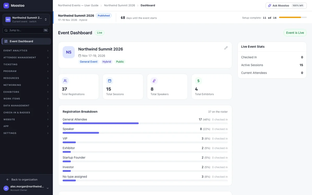Click the user avatar A icon

click(6, 188)
